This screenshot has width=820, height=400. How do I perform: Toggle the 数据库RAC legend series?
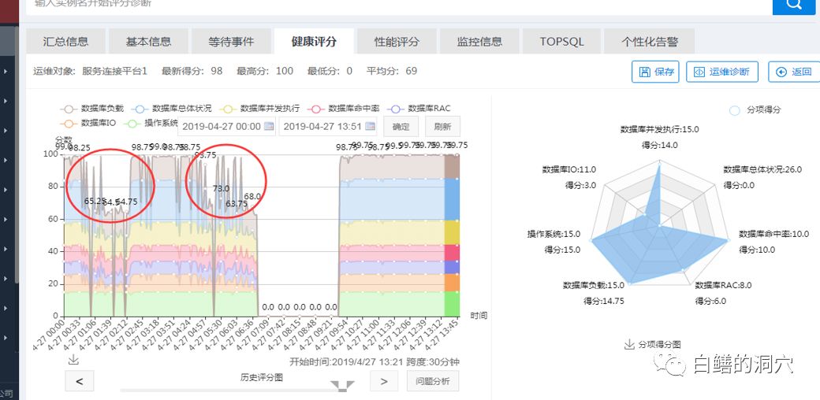pos(419,109)
